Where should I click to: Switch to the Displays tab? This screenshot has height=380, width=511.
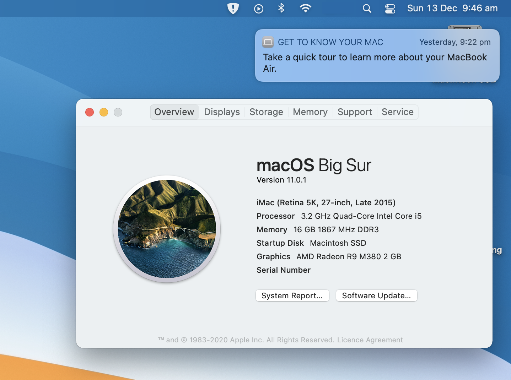(222, 112)
